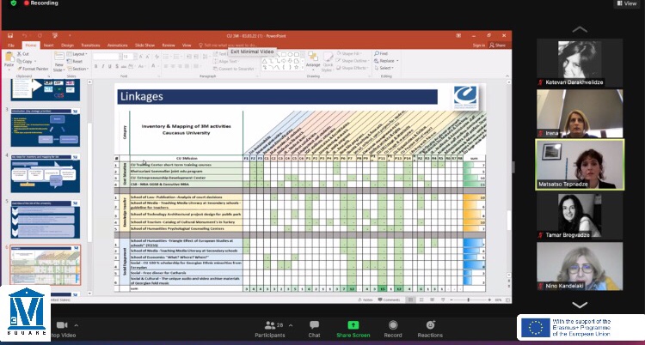Image resolution: width=645 pixels, height=345 pixels.
Task: Click the Increase Font Size icon
Action: (141, 57)
